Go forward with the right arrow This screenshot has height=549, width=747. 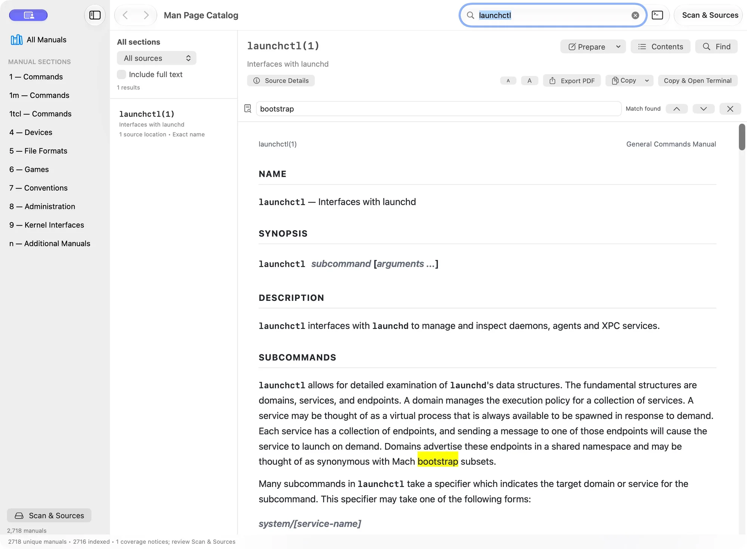coord(146,15)
